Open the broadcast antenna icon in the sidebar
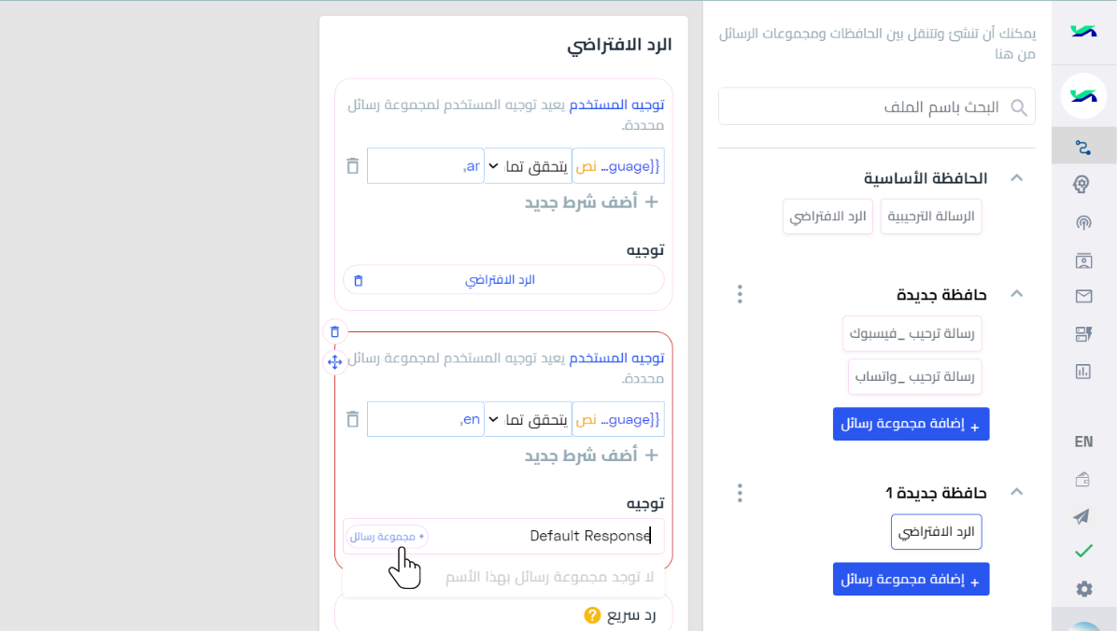 coord(1083,222)
